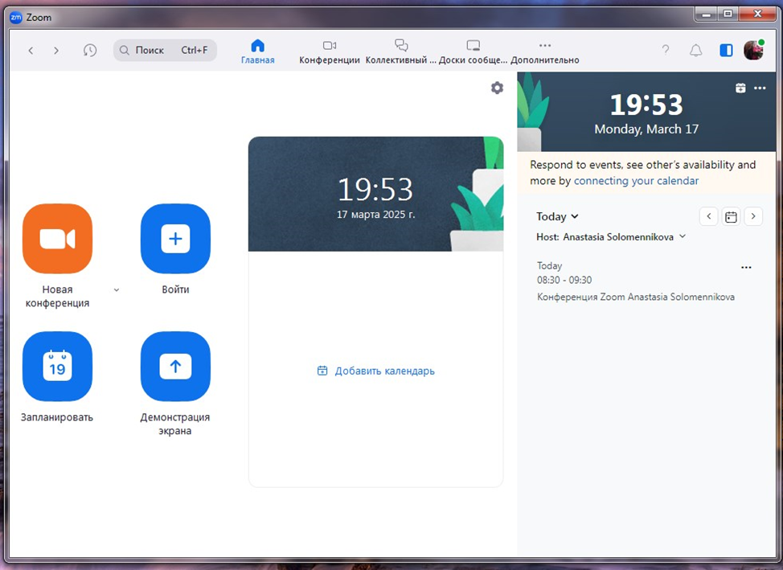
Task: Open the profile avatar menu
Action: click(x=753, y=50)
